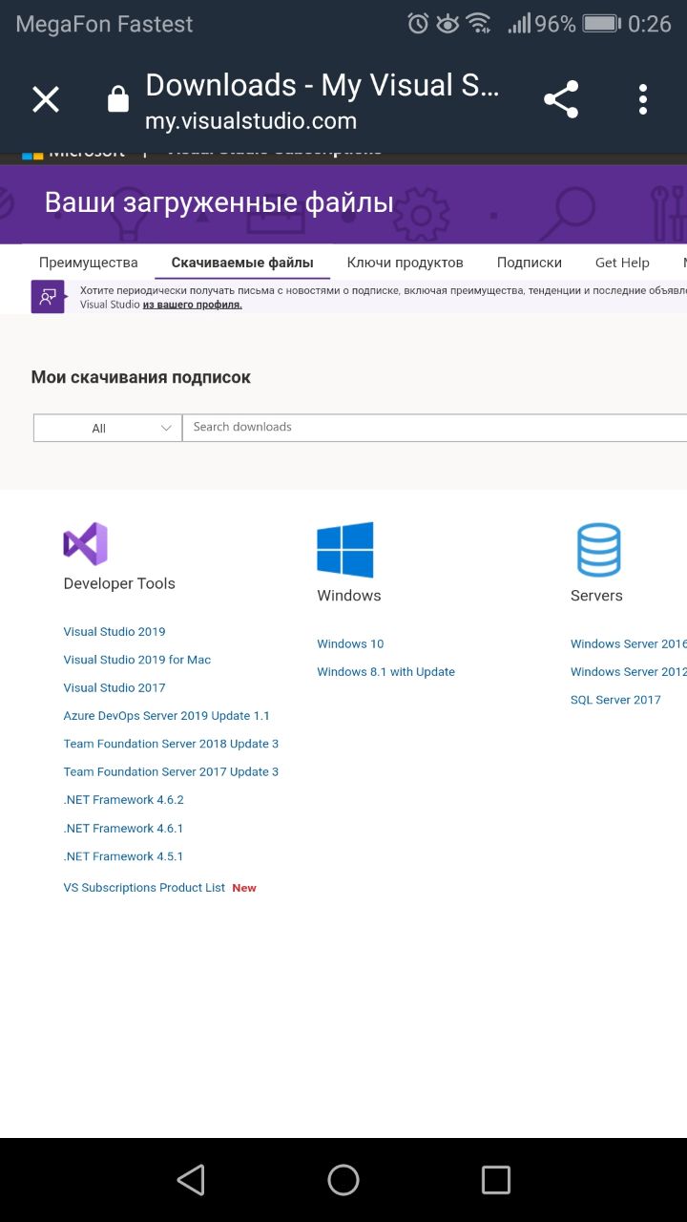Open SQL Server 2017 downloads
The image size is (687, 1222).
coord(615,700)
